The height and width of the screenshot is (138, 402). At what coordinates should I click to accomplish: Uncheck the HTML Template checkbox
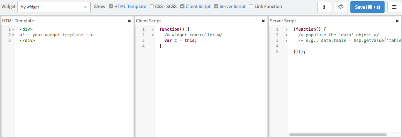point(111,6)
